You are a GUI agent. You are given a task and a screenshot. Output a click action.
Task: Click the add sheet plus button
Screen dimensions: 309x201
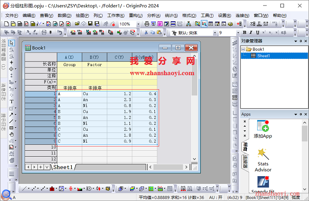pyautogui.click(x=40, y=167)
